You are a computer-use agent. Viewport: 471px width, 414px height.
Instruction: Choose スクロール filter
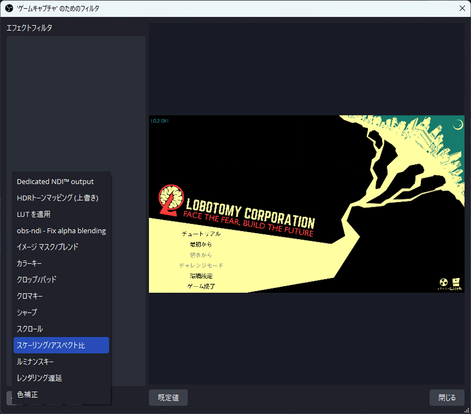click(61, 329)
